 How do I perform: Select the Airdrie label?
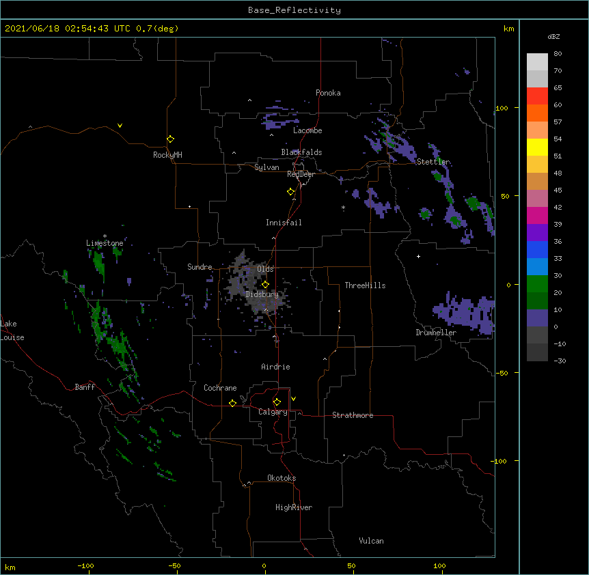click(275, 367)
